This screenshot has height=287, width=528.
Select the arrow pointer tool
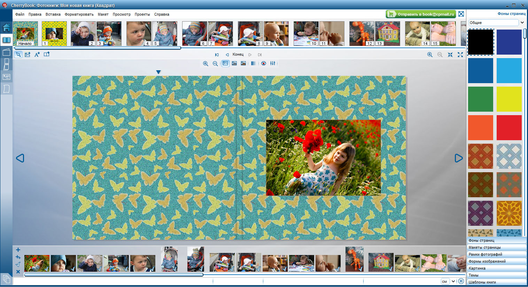point(18,55)
